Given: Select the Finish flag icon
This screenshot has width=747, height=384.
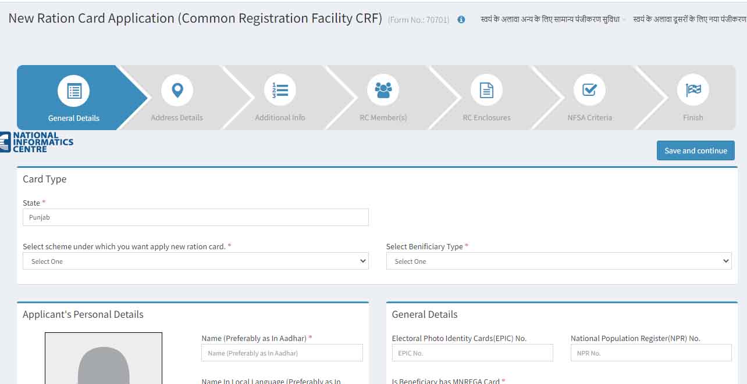Looking at the screenshot, I should tap(693, 91).
